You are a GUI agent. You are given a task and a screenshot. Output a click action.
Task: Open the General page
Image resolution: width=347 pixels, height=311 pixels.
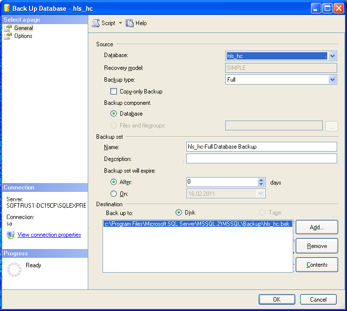(x=24, y=28)
